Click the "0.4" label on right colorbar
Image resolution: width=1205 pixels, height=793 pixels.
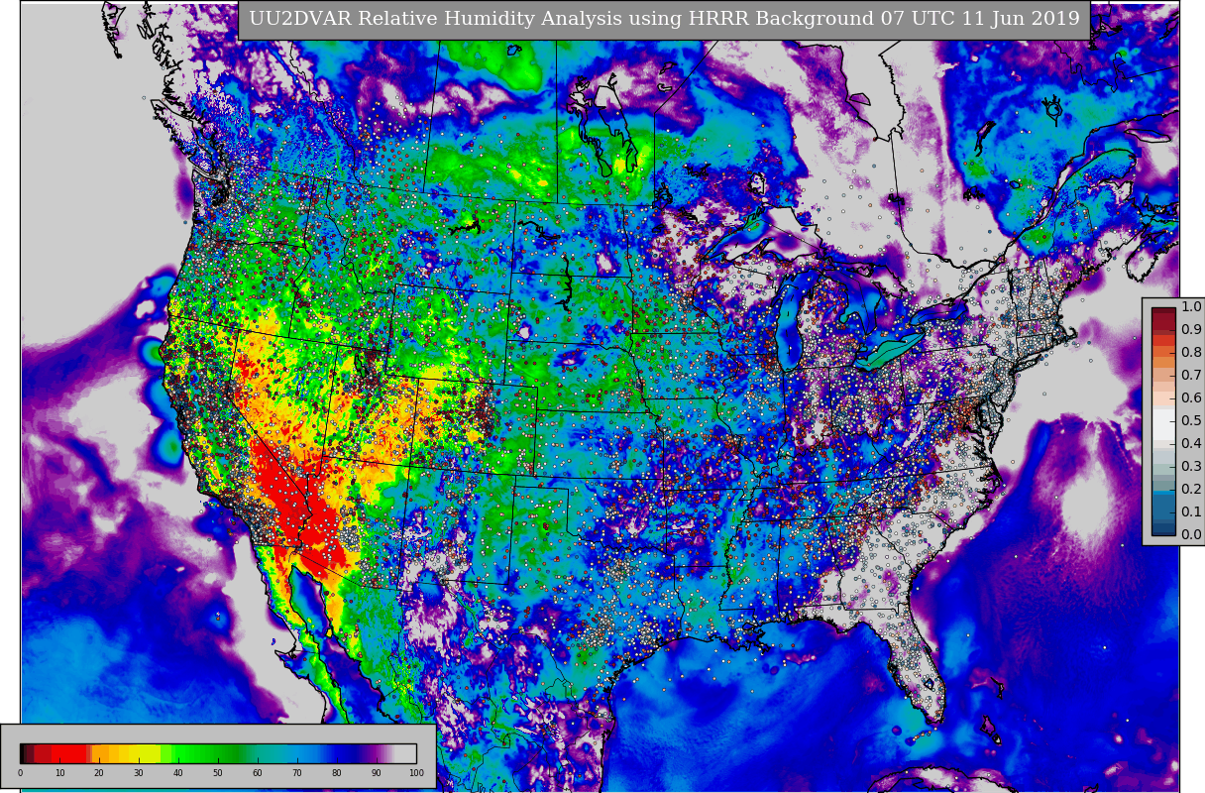click(x=1191, y=444)
